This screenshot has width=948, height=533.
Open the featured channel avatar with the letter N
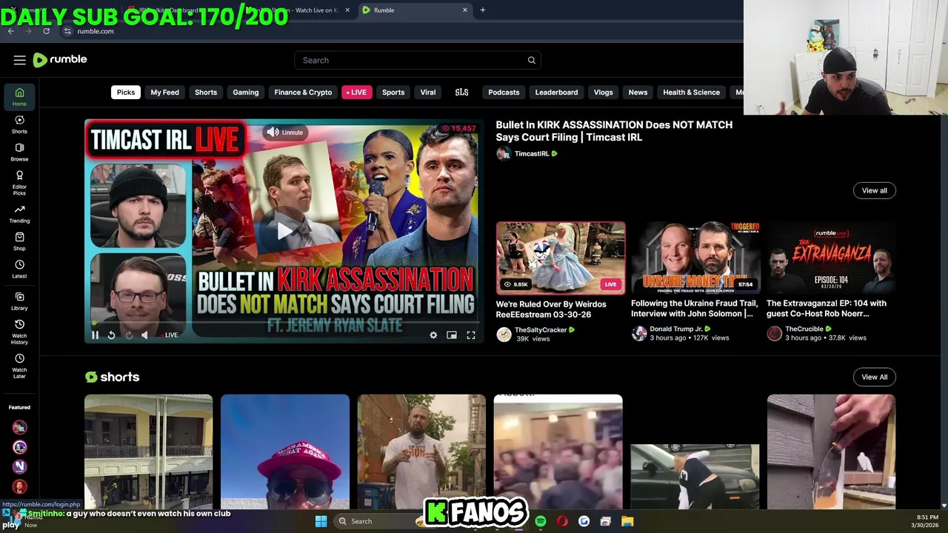pos(19,466)
